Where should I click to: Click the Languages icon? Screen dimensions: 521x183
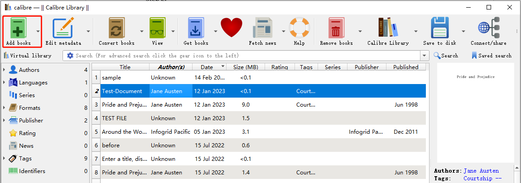click(13, 82)
